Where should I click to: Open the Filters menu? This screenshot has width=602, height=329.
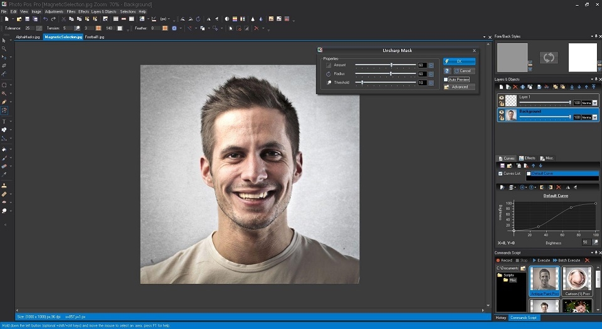click(x=71, y=11)
